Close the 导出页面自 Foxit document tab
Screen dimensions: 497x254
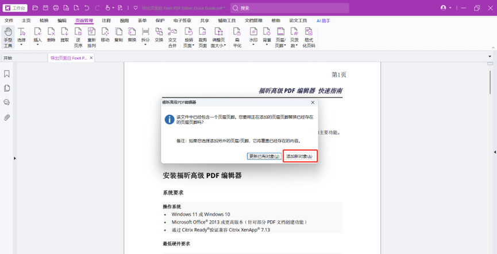coord(91,58)
